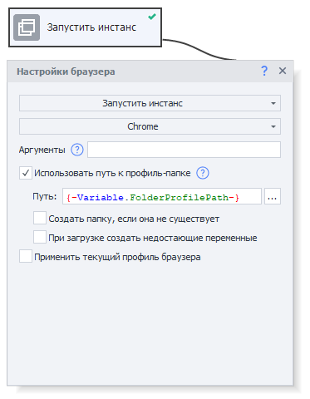Image resolution: width=310 pixels, height=399 pixels.
Task: Click the instance window icon on the action block
Action: pos(27,27)
